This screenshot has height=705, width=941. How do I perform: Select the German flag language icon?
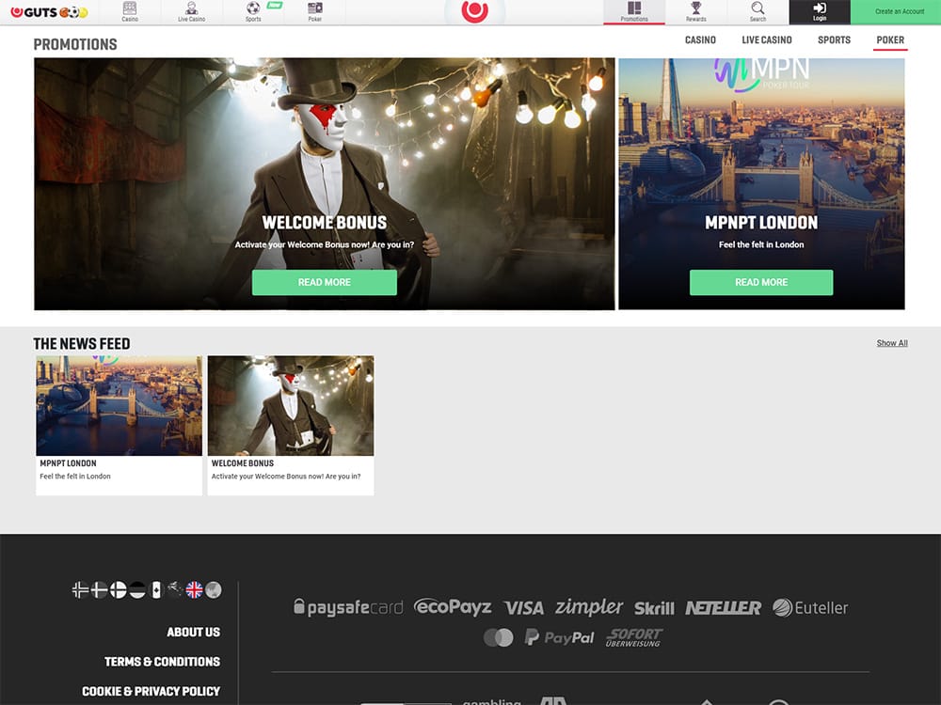coord(137,590)
